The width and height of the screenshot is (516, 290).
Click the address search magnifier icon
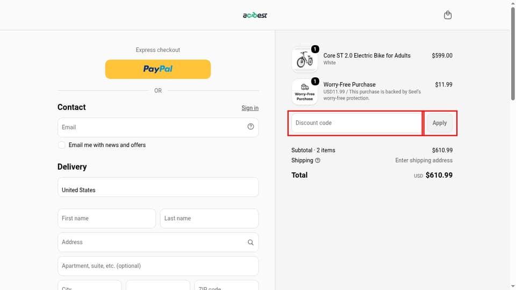coord(251,242)
